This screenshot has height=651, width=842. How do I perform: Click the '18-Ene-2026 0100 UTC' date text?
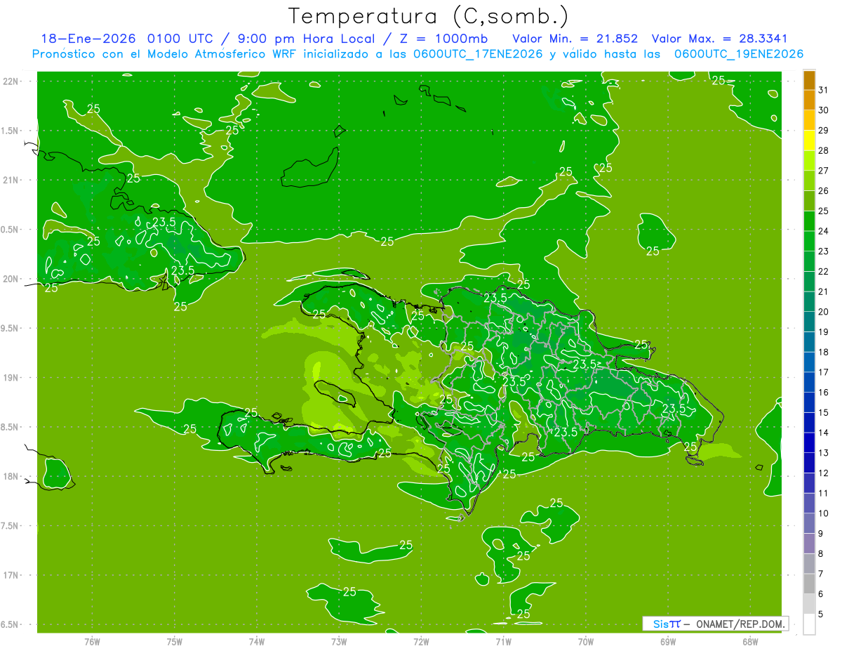[130, 39]
